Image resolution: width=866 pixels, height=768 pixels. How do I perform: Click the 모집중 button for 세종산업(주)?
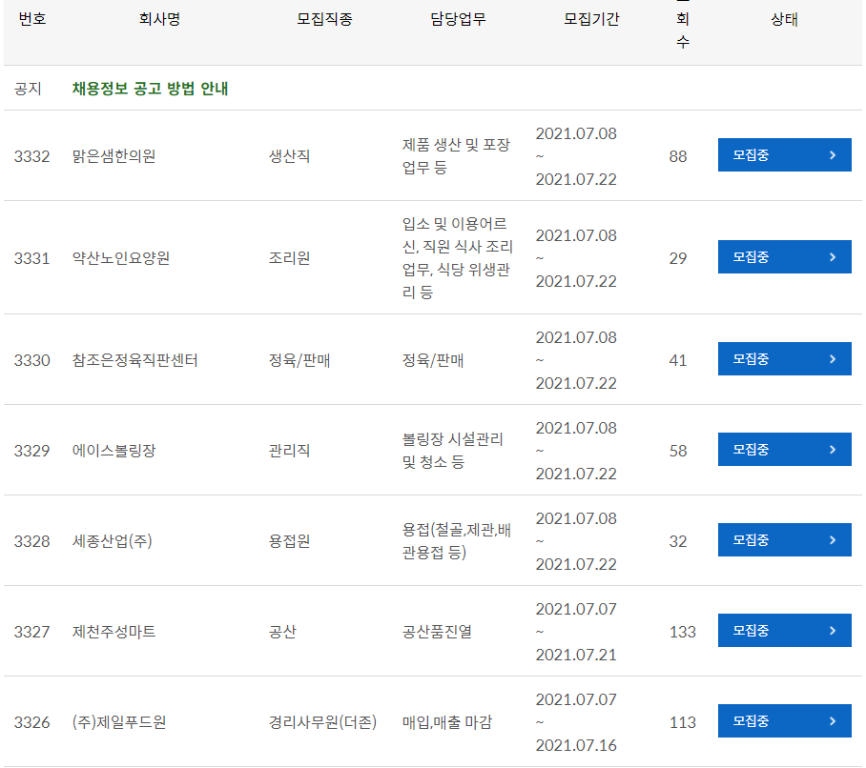784,539
